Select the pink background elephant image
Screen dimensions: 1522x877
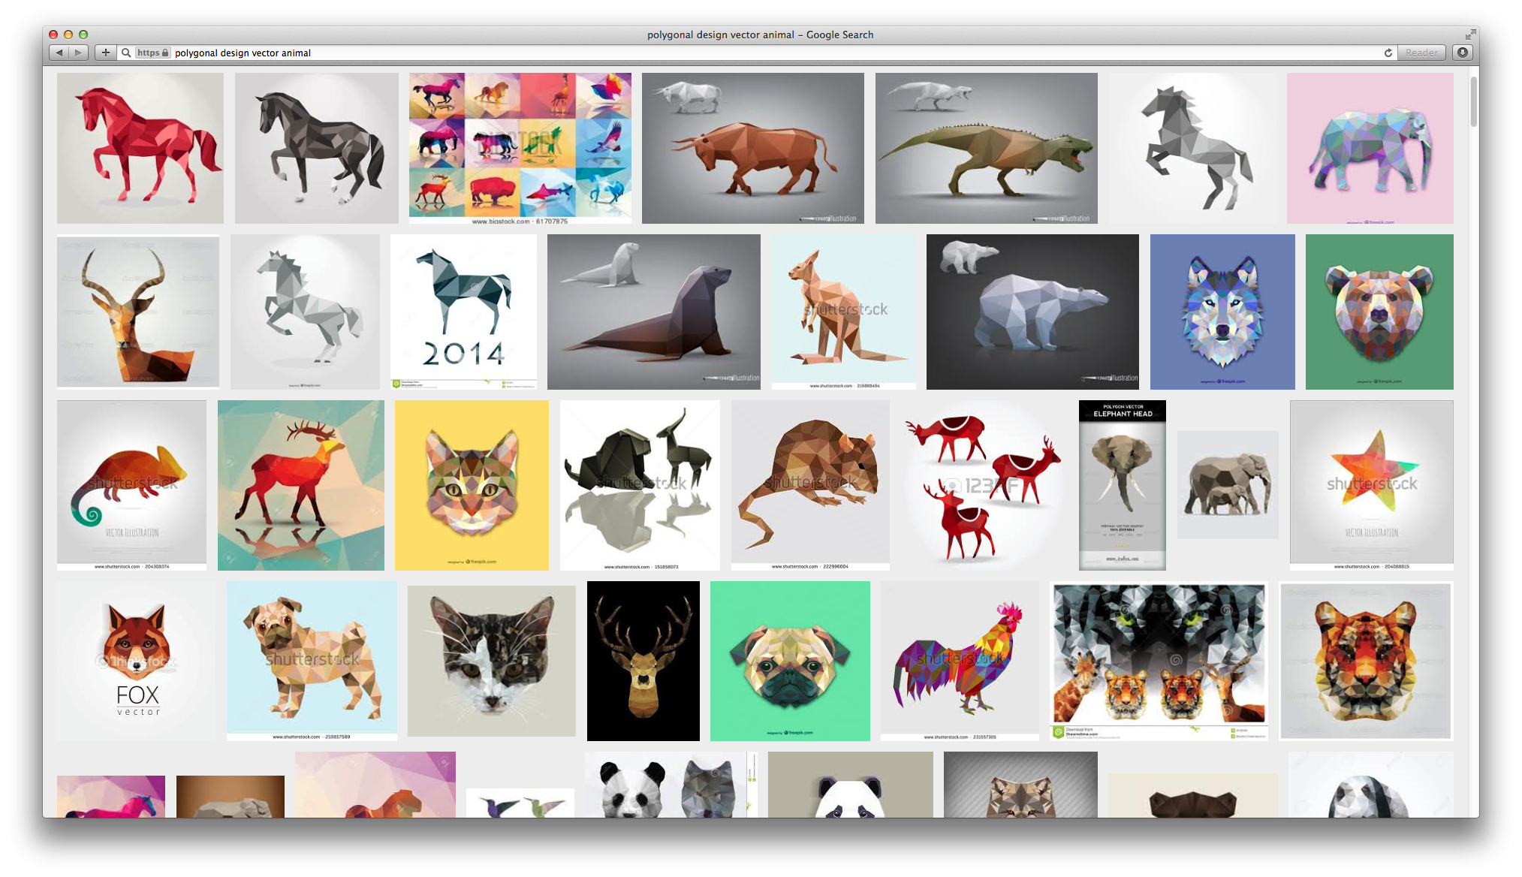[x=1370, y=148]
